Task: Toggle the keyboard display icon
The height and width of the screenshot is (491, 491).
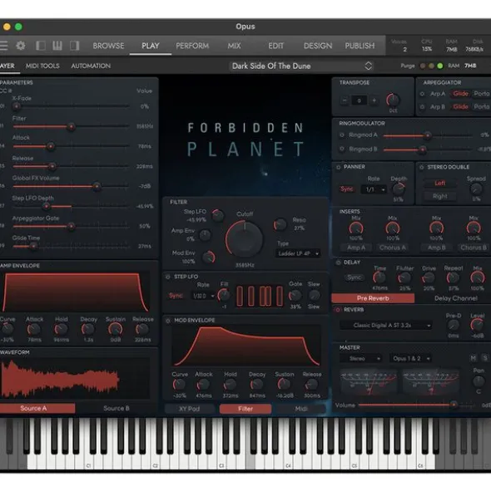Action: coord(57,46)
